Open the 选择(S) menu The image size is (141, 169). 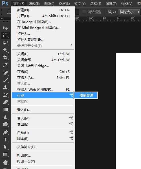(x=96, y=4)
